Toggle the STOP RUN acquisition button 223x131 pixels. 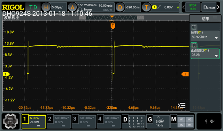coord(193,7)
